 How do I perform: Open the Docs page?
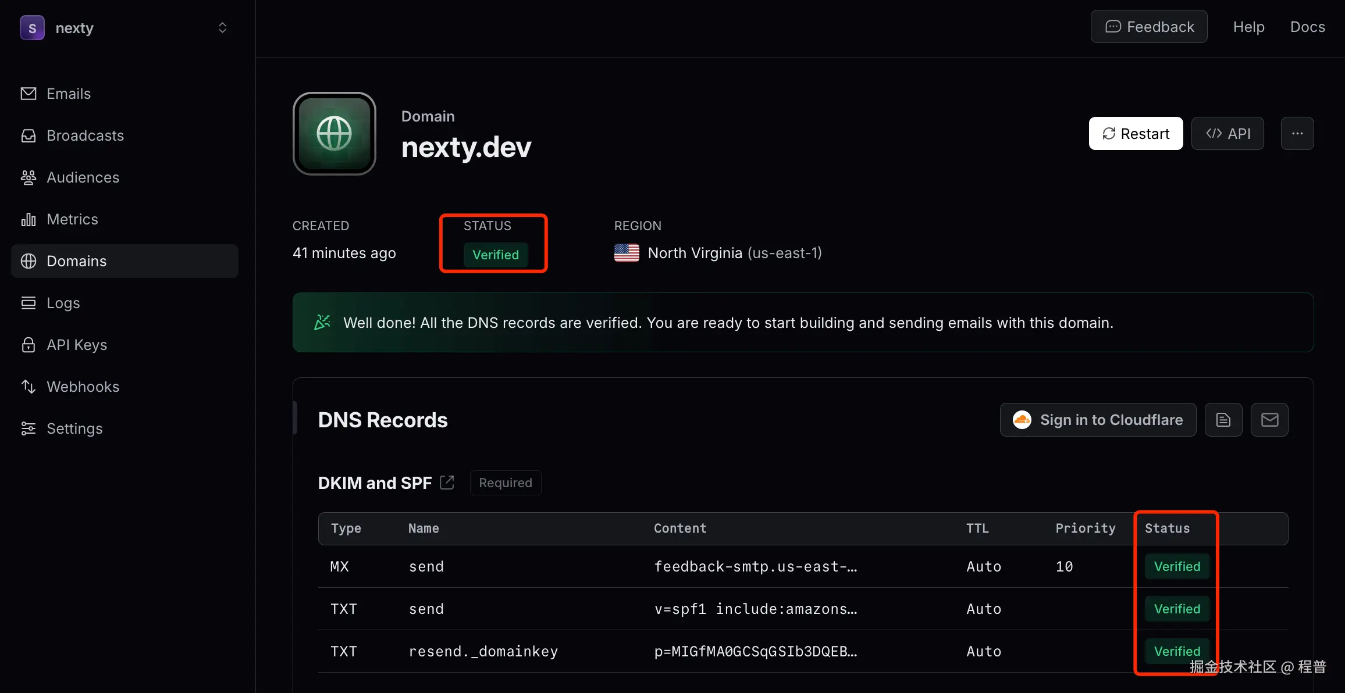[1307, 27]
